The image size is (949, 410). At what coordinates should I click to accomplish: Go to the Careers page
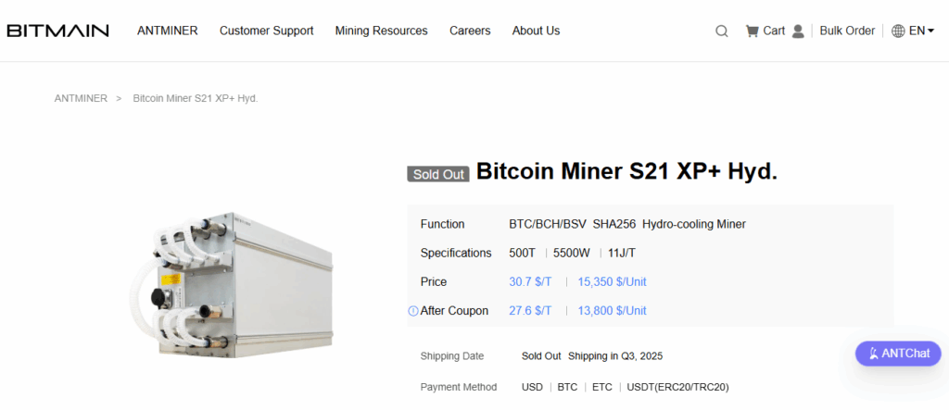pos(470,31)
